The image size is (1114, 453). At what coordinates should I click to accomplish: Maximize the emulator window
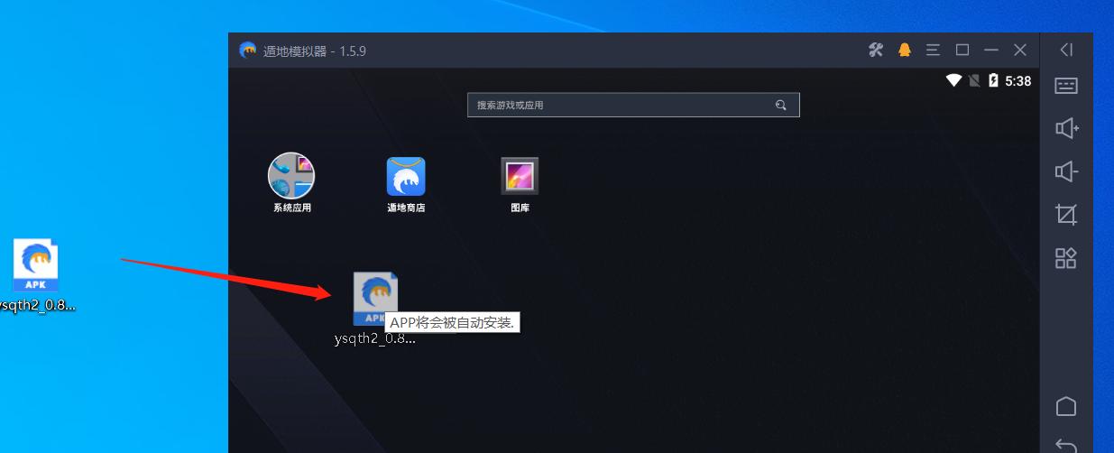[962, 50]
